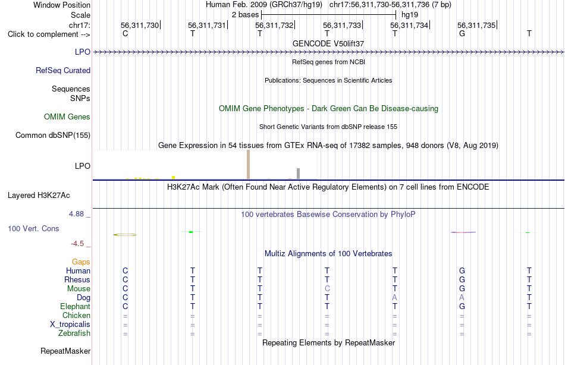The height and width of the screenshot is (365, 565).
Task: Click the Dog species row label
Action: click(83, 298)
